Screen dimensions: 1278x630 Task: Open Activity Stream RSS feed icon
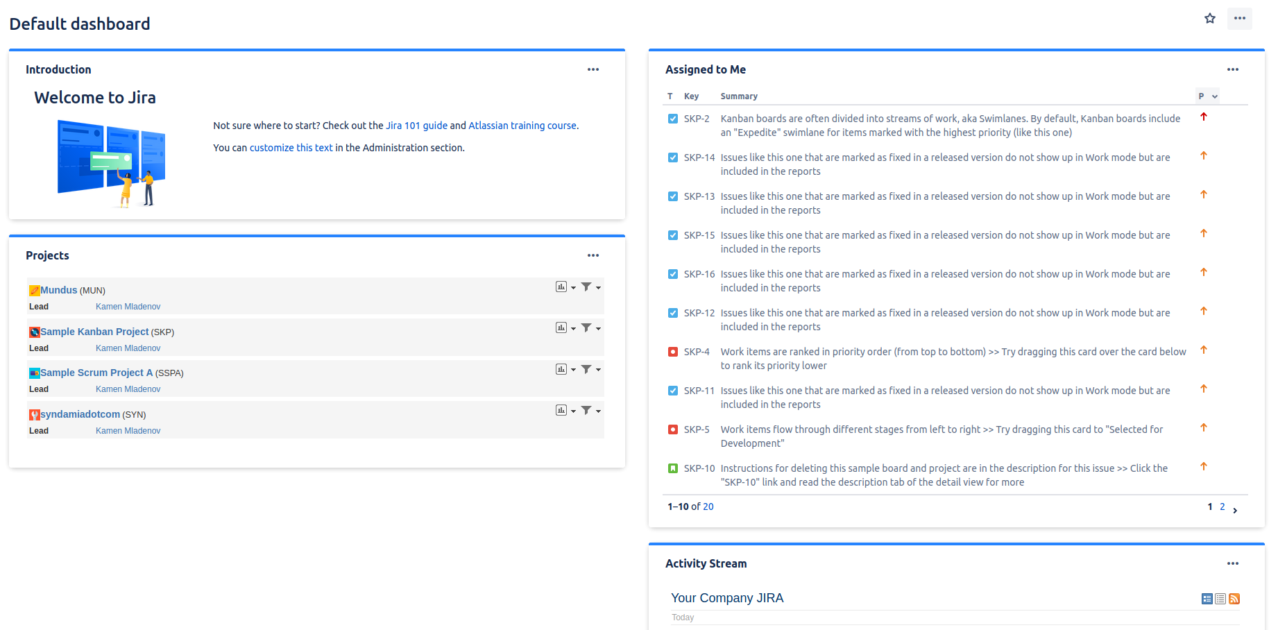tap(1234, 599)
